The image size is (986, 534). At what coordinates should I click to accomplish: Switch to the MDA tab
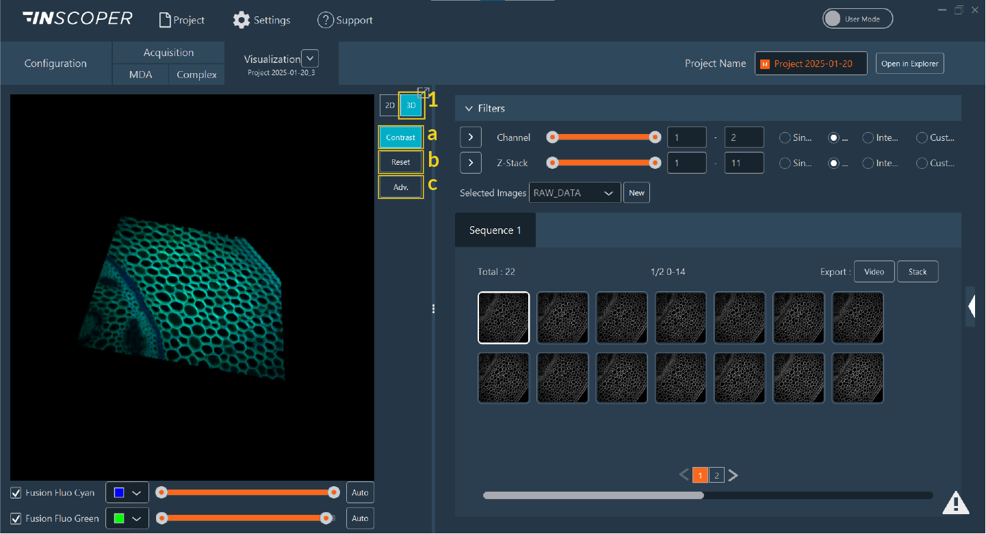(x=140, y=75)
